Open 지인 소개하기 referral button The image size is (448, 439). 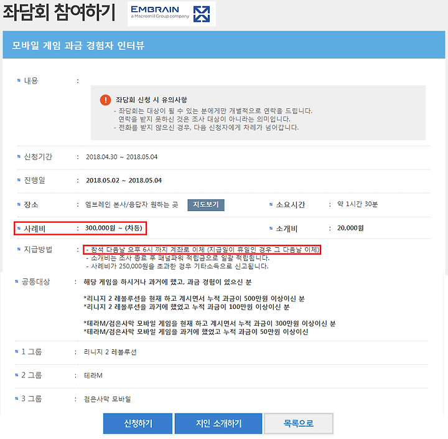(218, 423)
